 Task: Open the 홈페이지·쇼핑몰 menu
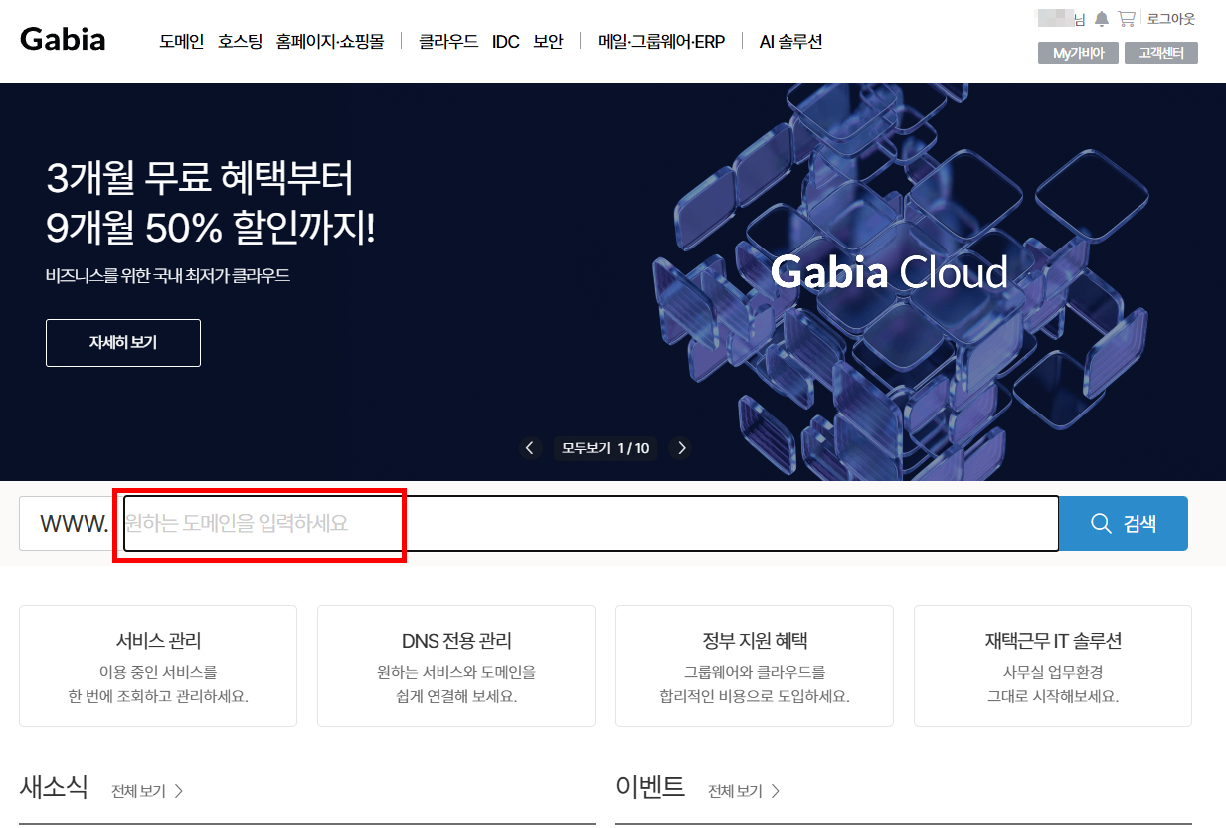[x=330, y=42]
